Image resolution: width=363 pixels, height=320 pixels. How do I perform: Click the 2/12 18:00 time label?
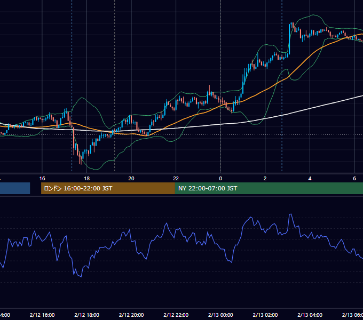[87, 315]
